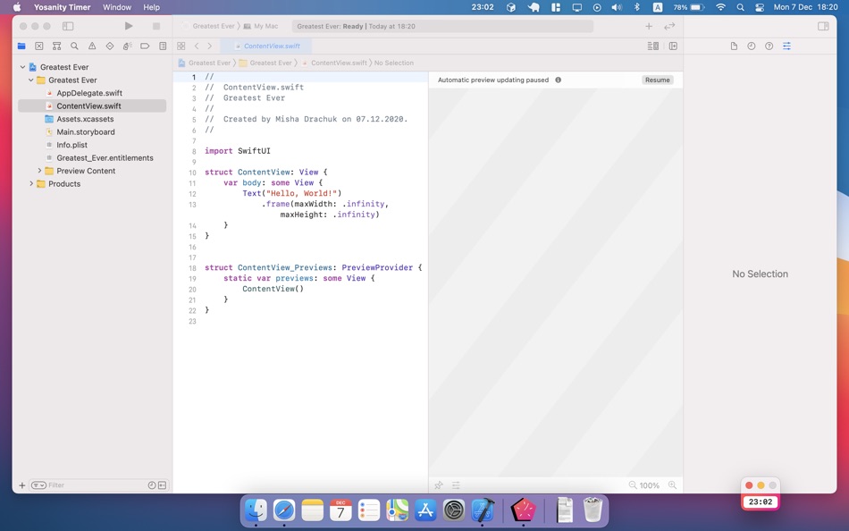Open the Find navigator magnifier
The height and width of the screenshot is (531, 849).
point(74,46)
